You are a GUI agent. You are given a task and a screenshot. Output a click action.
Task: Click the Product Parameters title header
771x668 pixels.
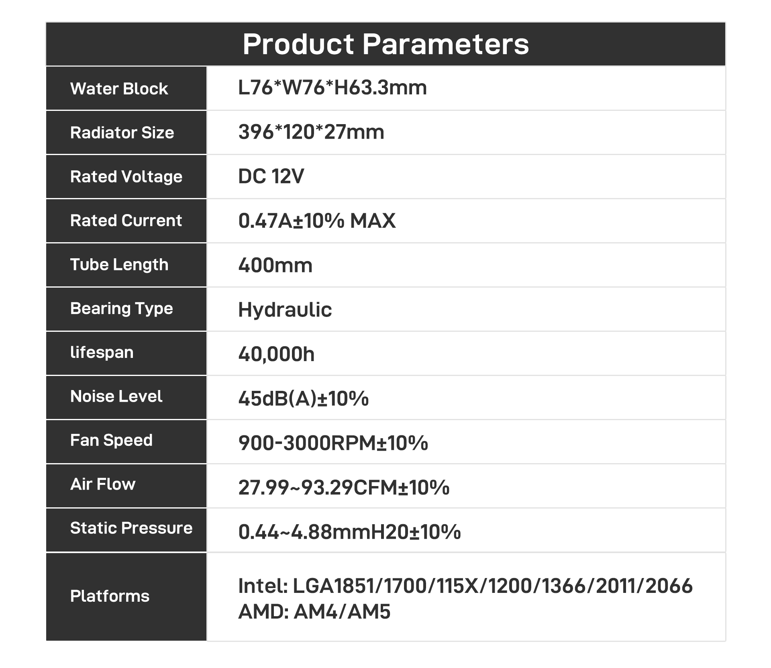tap(385, 44)
